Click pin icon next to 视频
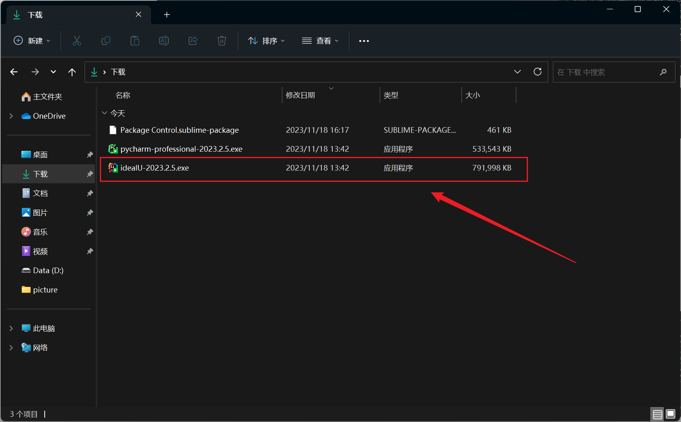This screenshot has width=681, height=422. click(x=90, y=251)
